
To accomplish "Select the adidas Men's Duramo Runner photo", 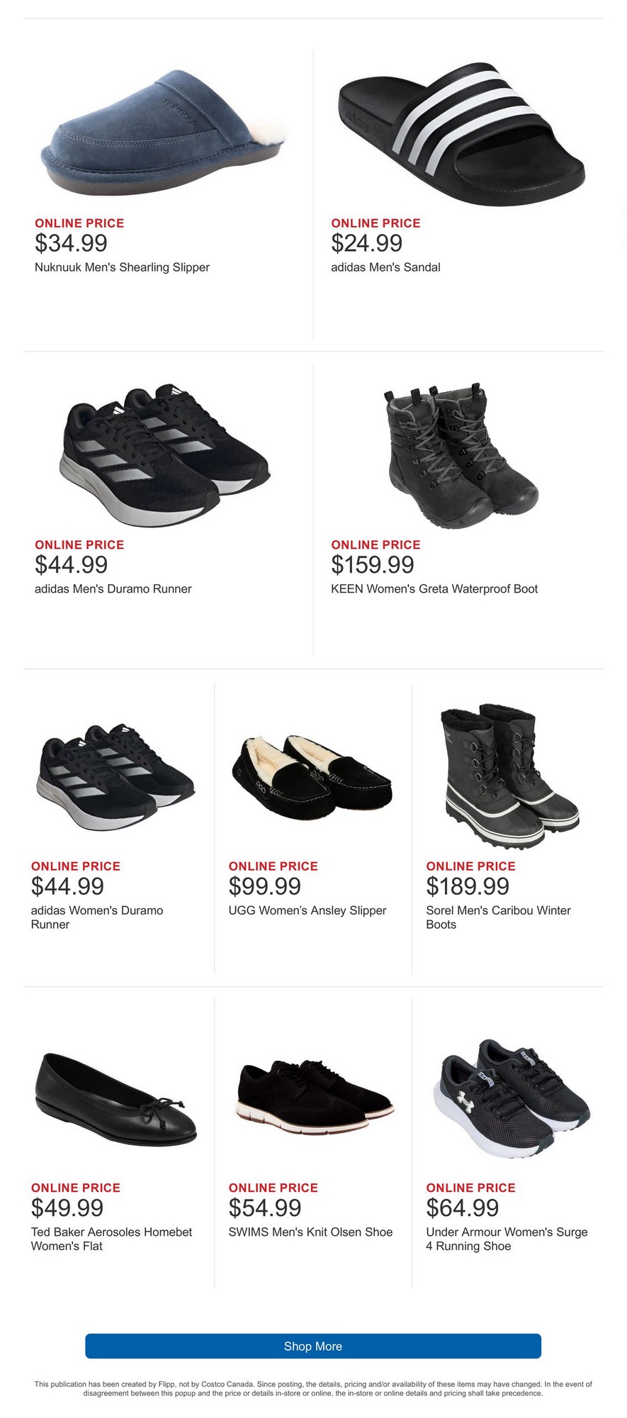I will click(164, 455).
